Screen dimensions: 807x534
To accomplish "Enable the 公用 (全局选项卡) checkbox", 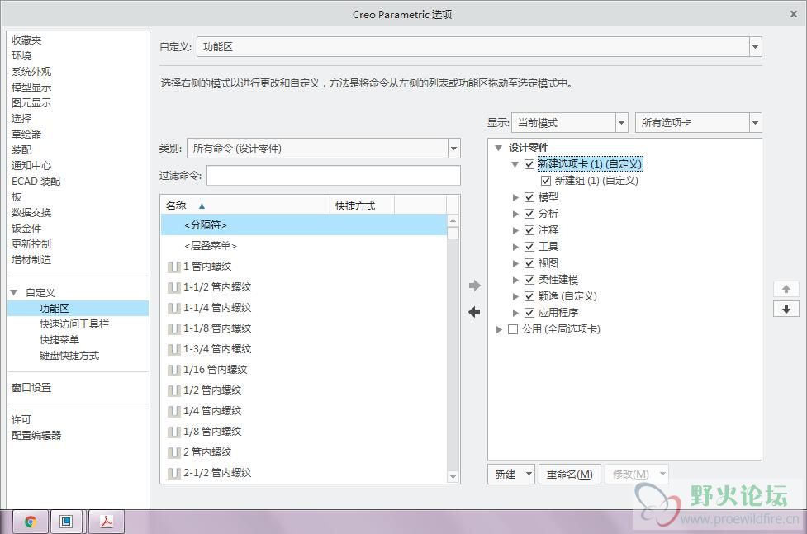I will 513,329.
